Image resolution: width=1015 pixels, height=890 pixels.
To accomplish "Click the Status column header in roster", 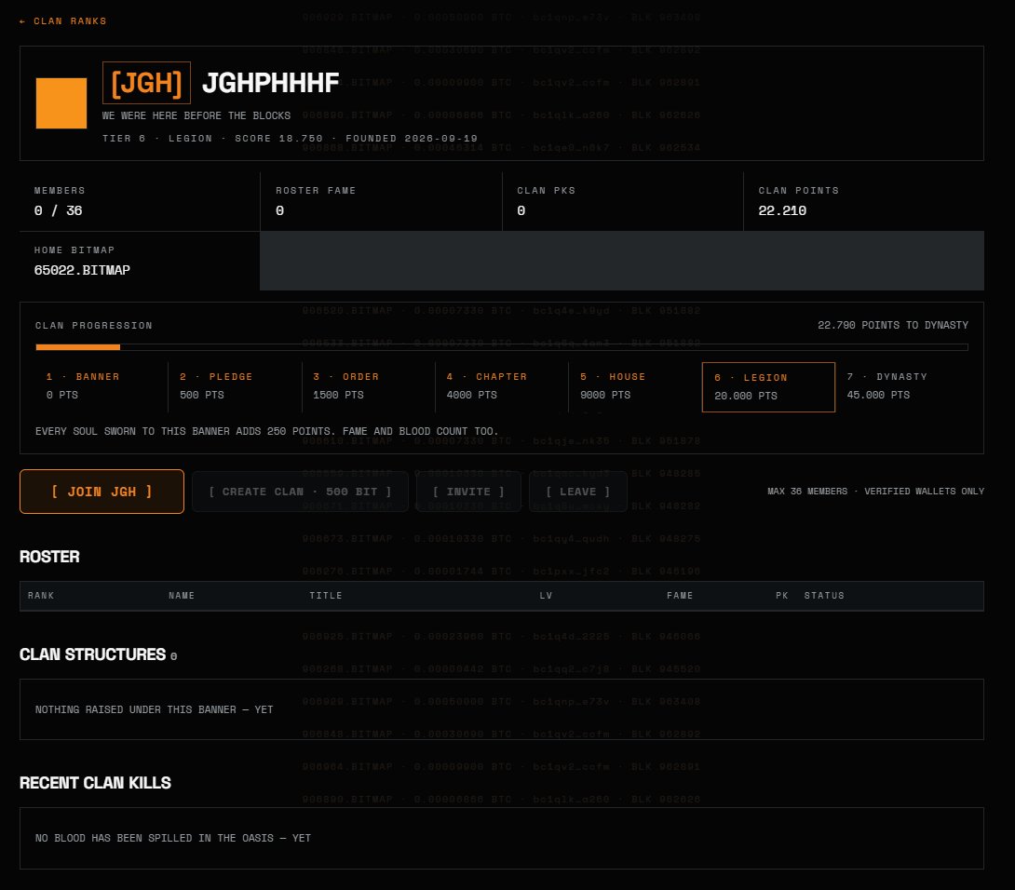I will tap(824, 596).
